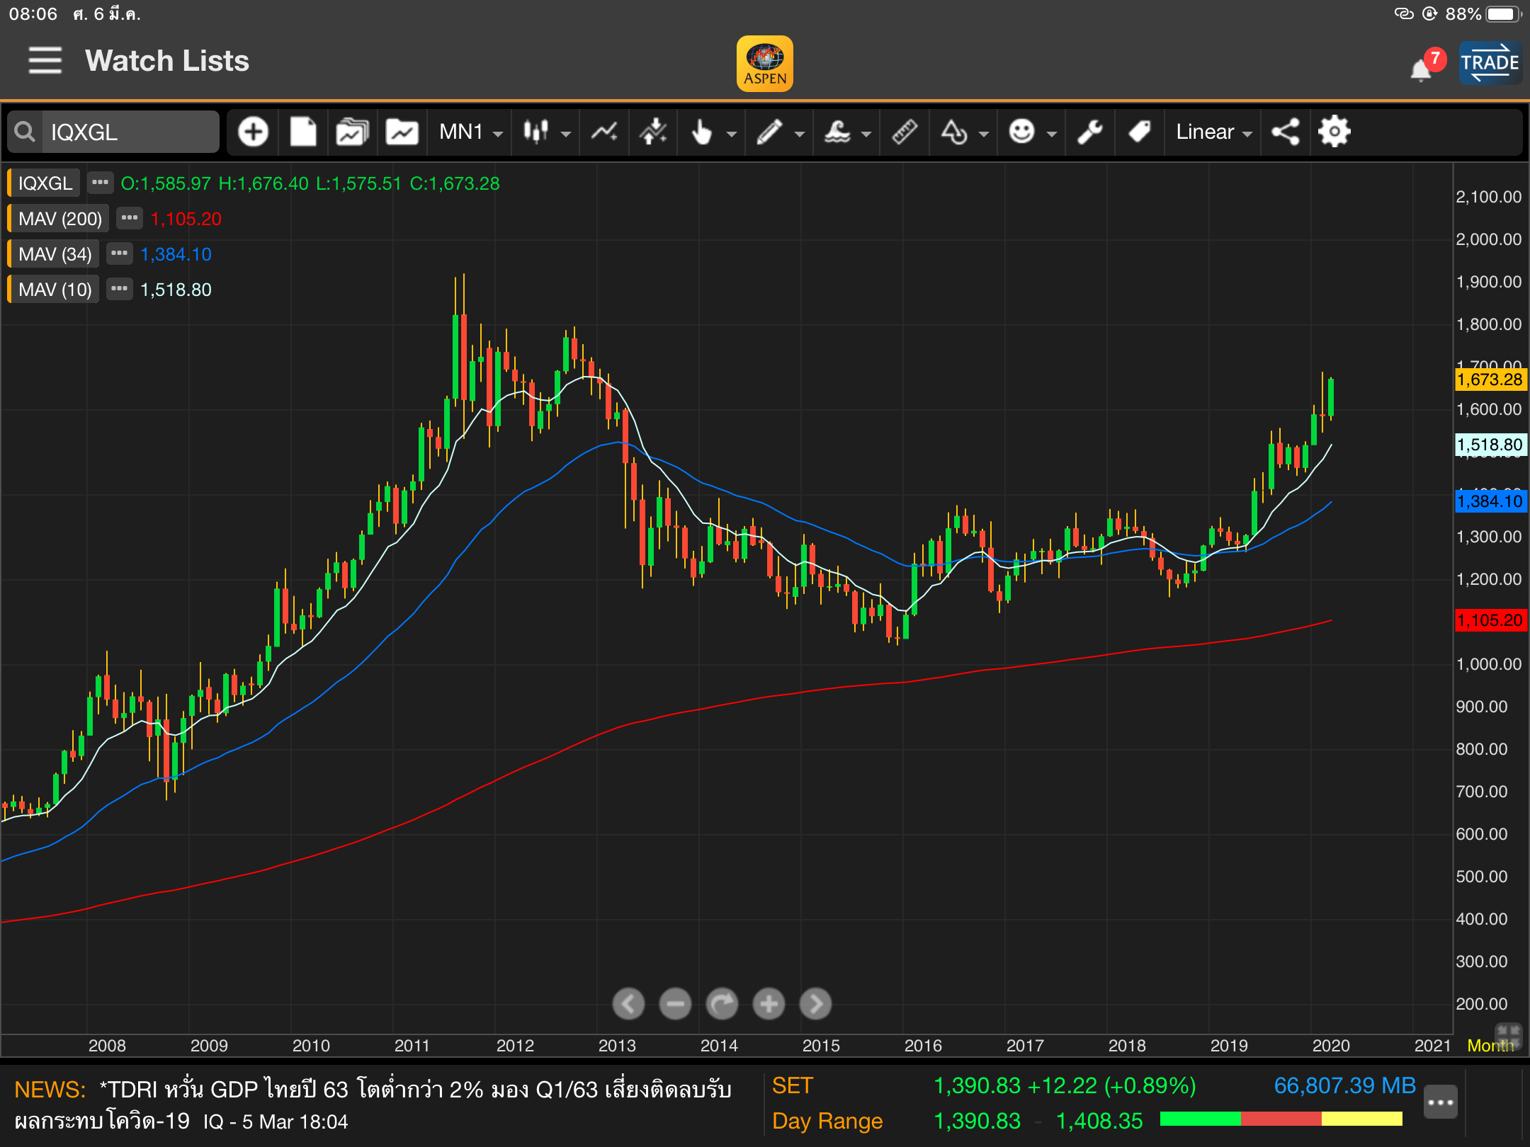This screenshot has width=1530, height=1147.
Task: Open the hamburger menu
Action: [45, 61]
